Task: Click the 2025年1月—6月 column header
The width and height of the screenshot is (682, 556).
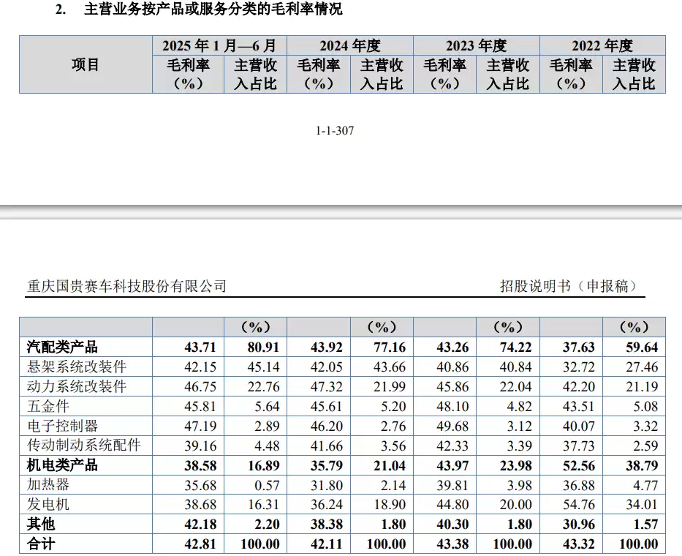Action: point(219,45)
